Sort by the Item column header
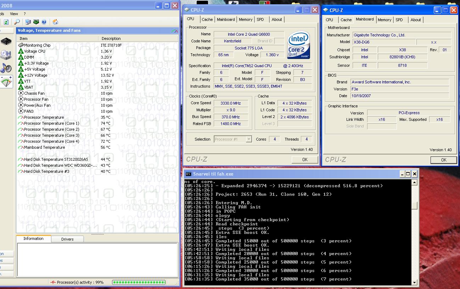Image resolution: width=460 pixels, height=289 pixels. [58, 39]
